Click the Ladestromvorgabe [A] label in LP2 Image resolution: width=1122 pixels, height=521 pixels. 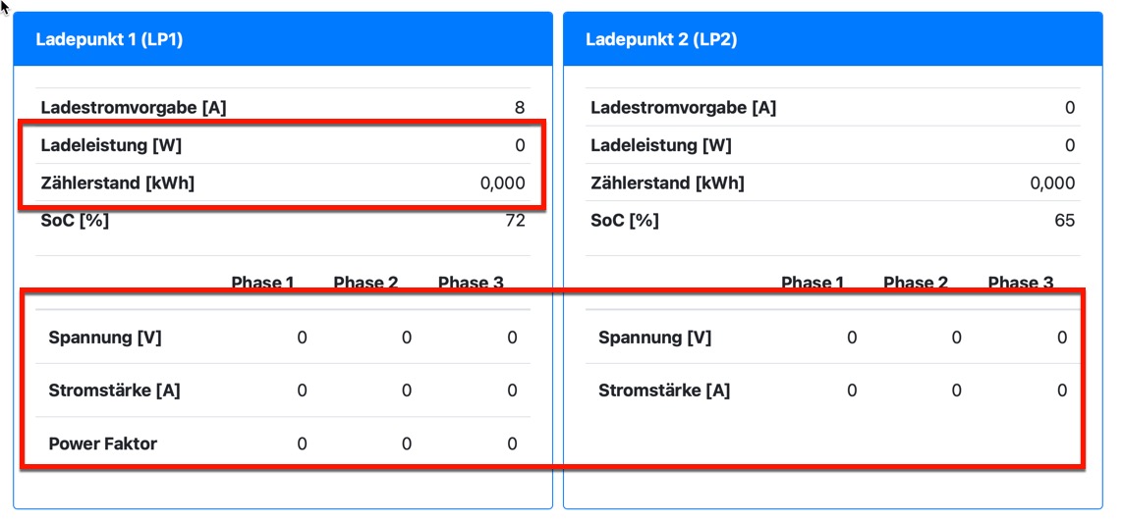click(x=684, y=108)
